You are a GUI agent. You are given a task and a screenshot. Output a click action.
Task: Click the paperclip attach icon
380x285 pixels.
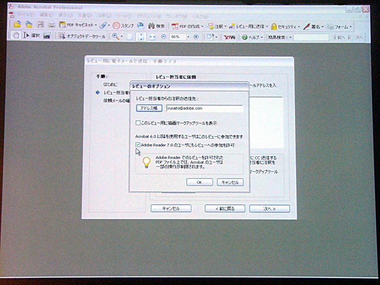point(103,25)
